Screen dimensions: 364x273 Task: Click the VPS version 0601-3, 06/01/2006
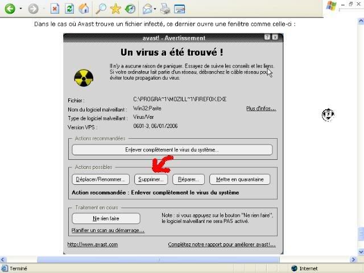155,126
